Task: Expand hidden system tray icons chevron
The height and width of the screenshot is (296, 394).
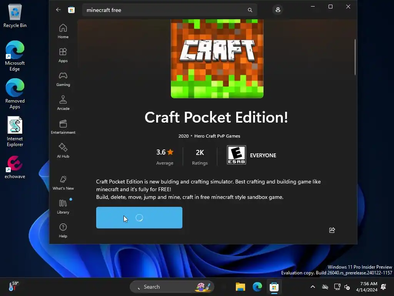Action: tap(313, 287)
